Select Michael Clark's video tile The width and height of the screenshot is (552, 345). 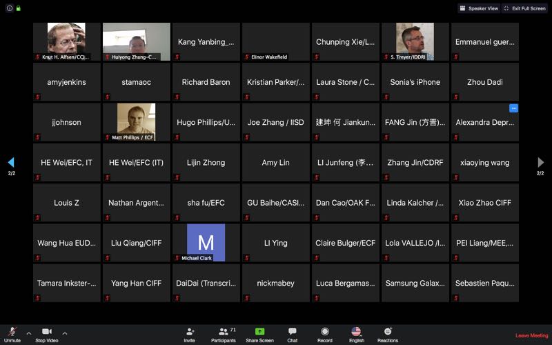(206, 243)
